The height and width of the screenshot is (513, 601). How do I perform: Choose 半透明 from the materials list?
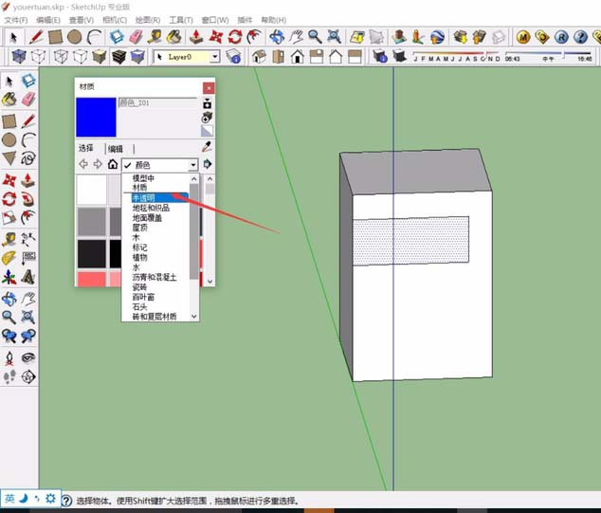tap(143, 198)
